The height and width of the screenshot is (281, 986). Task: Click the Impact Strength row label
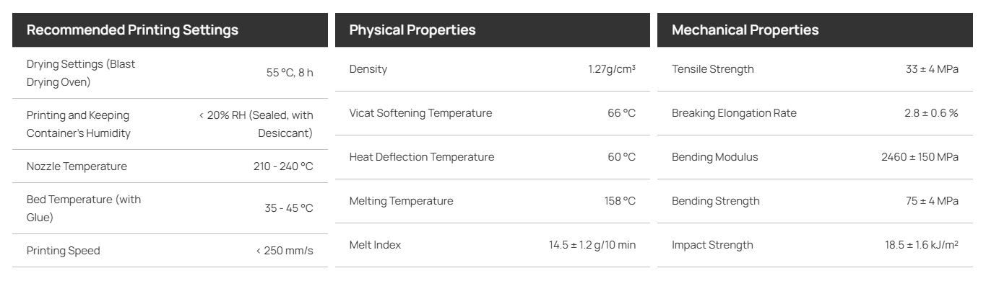712,245
